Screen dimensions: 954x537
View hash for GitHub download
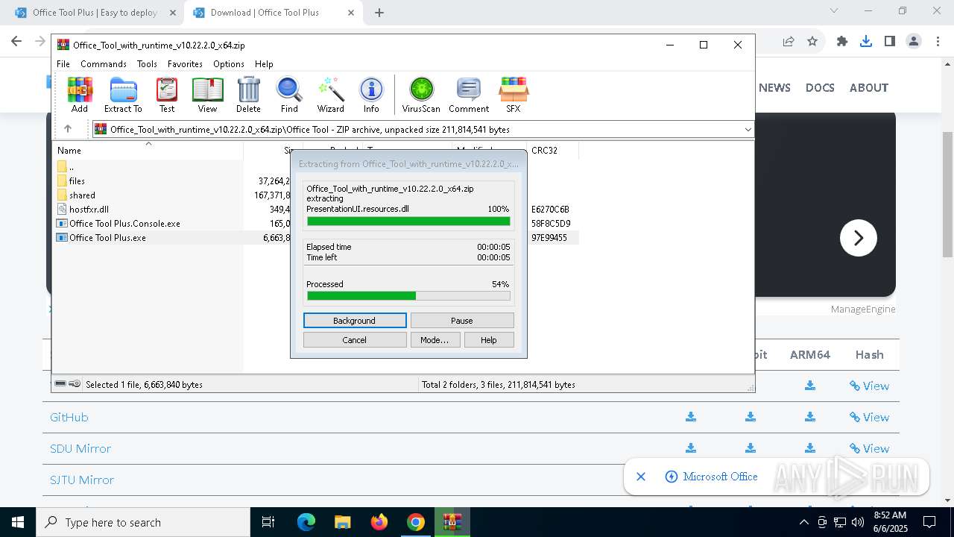pyautogui.click(x=869, y=417)
